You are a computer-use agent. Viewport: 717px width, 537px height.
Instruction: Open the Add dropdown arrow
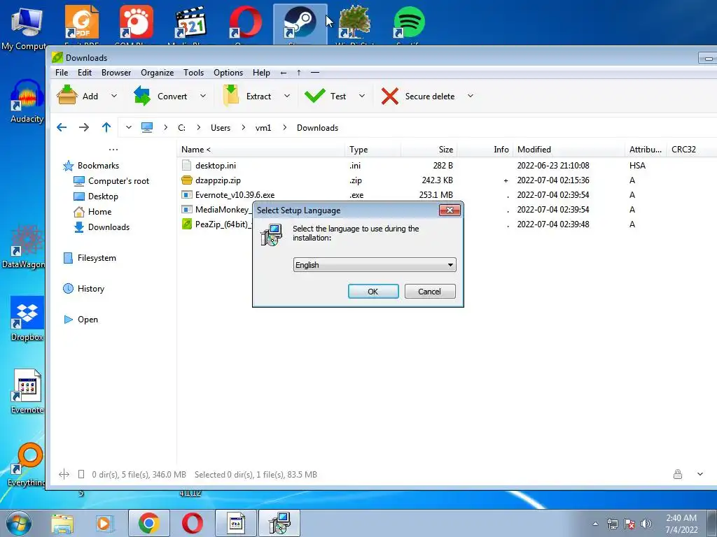pos(114,96)
